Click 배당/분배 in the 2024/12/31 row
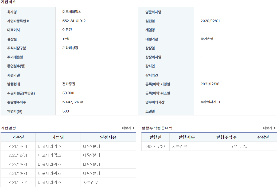 (x=91, y=146)
